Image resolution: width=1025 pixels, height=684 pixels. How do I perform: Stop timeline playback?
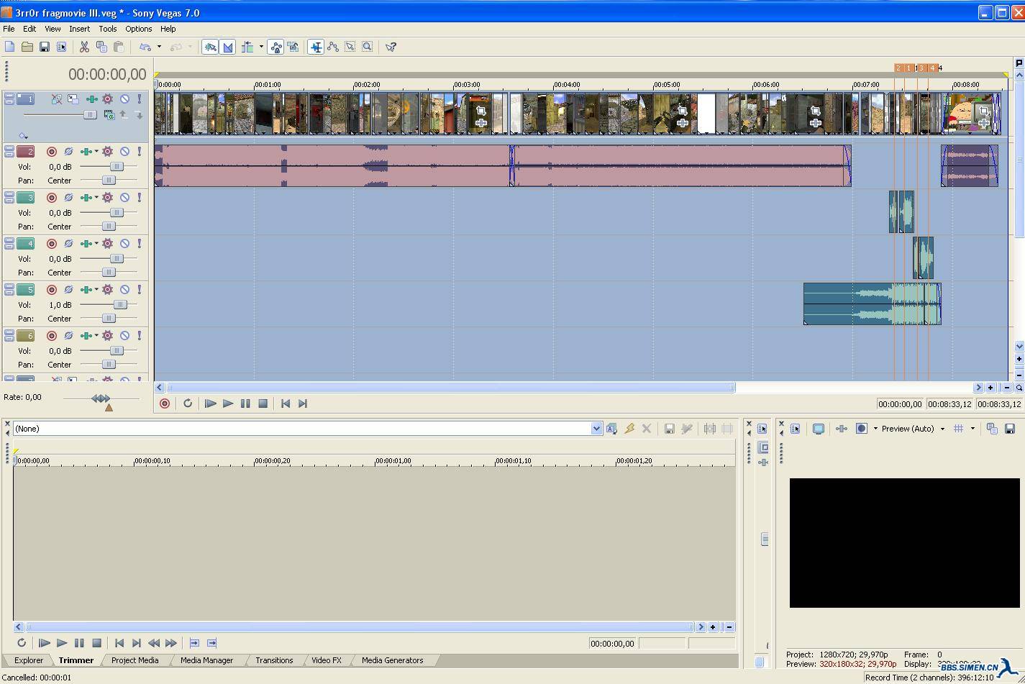point(263,403)
